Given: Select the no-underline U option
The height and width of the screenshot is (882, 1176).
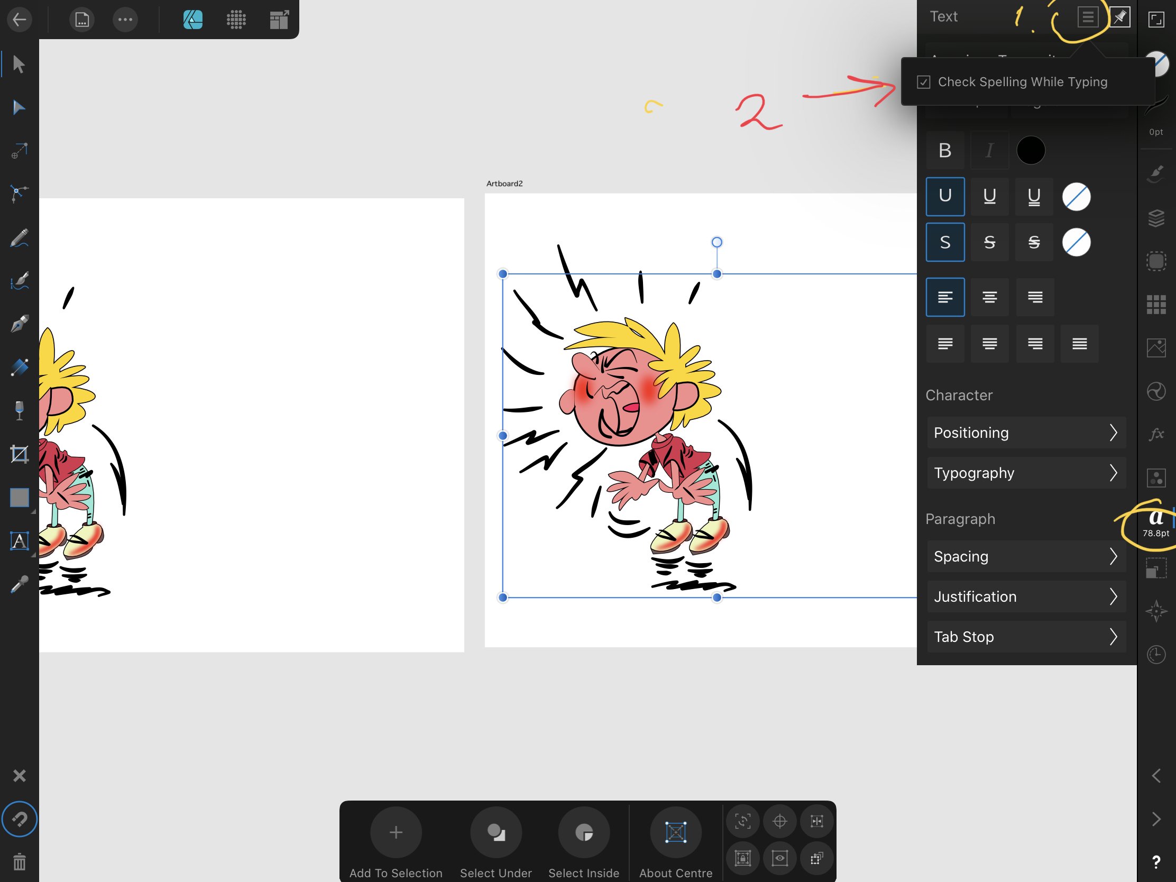Looking at the screenshot, I should click(x=945, y=196).
